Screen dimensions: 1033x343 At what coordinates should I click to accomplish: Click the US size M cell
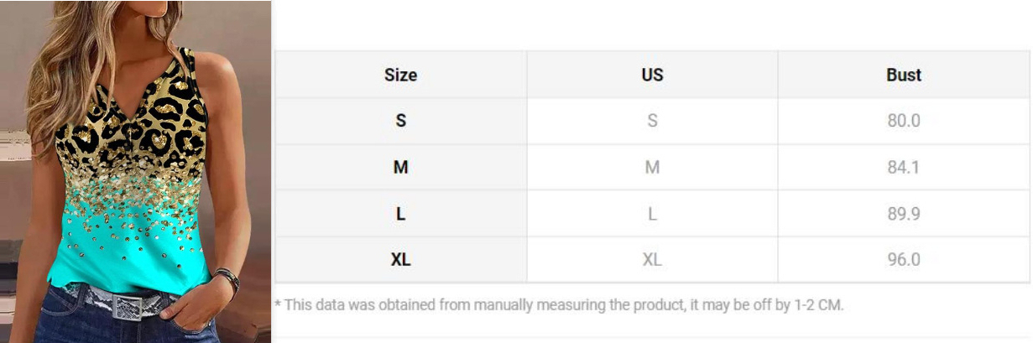652,167
